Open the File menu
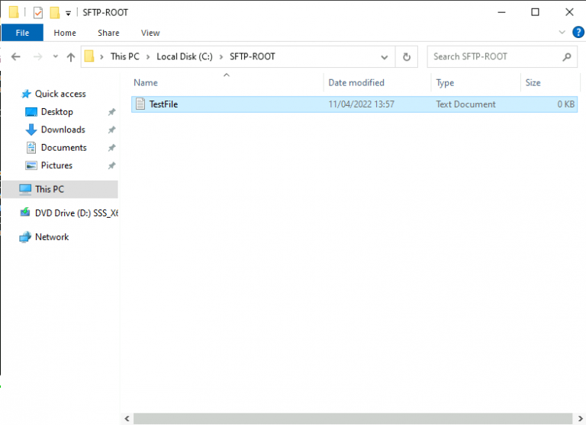The image size is (586, 425). [22, 33]
